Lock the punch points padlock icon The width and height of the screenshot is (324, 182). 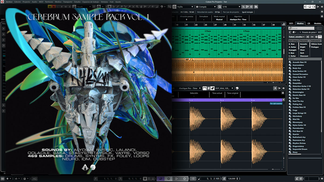(145, 178)
